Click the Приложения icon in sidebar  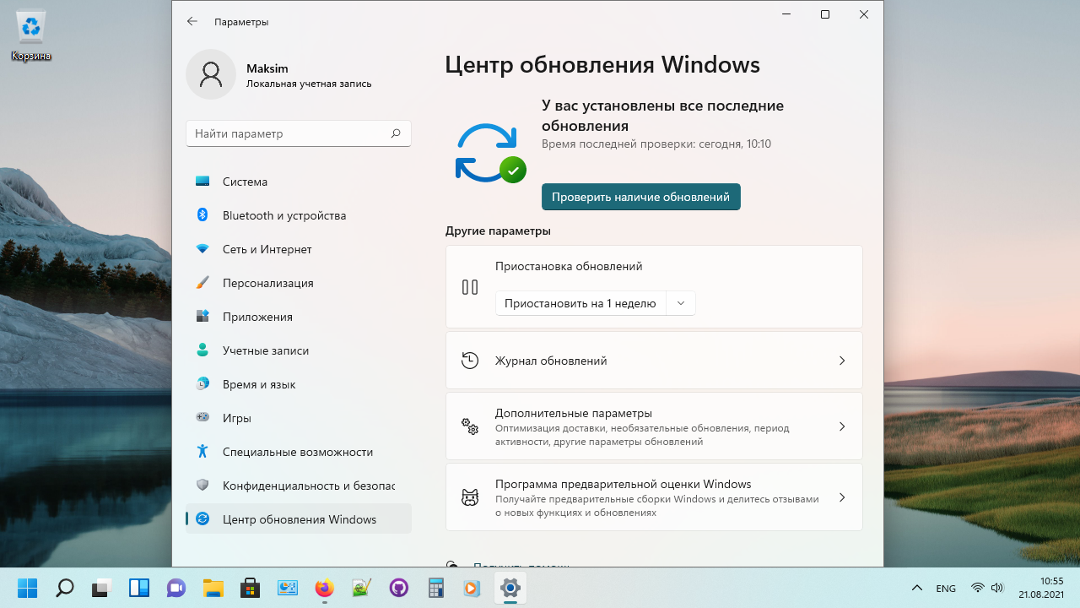click(202, 317)
